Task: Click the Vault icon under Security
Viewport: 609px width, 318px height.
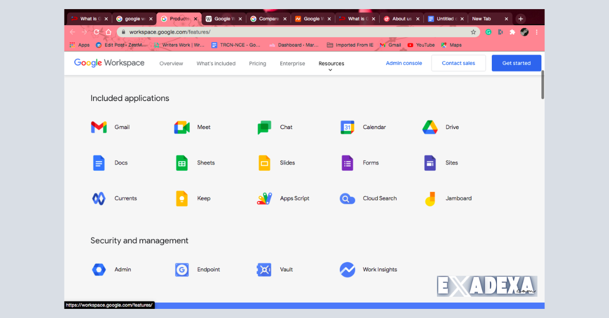Action: tap(264, 269)
